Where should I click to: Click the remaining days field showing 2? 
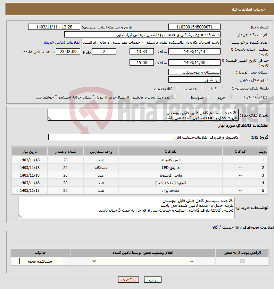pos(104,51)
